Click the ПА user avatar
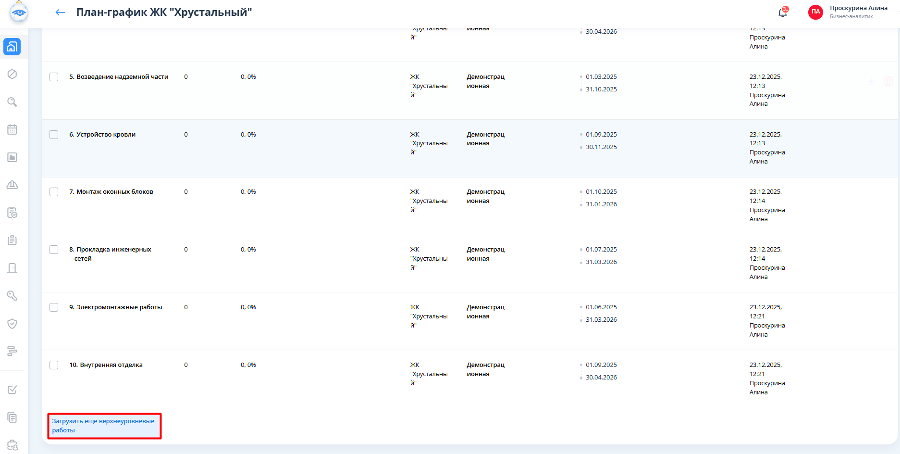This screenshot has width=900, height=454. coord(815,12)
